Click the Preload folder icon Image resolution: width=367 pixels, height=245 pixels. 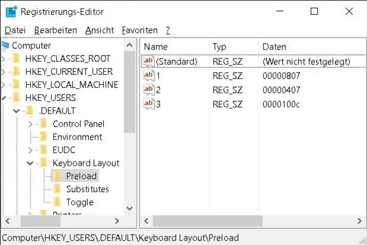[57, 176]
